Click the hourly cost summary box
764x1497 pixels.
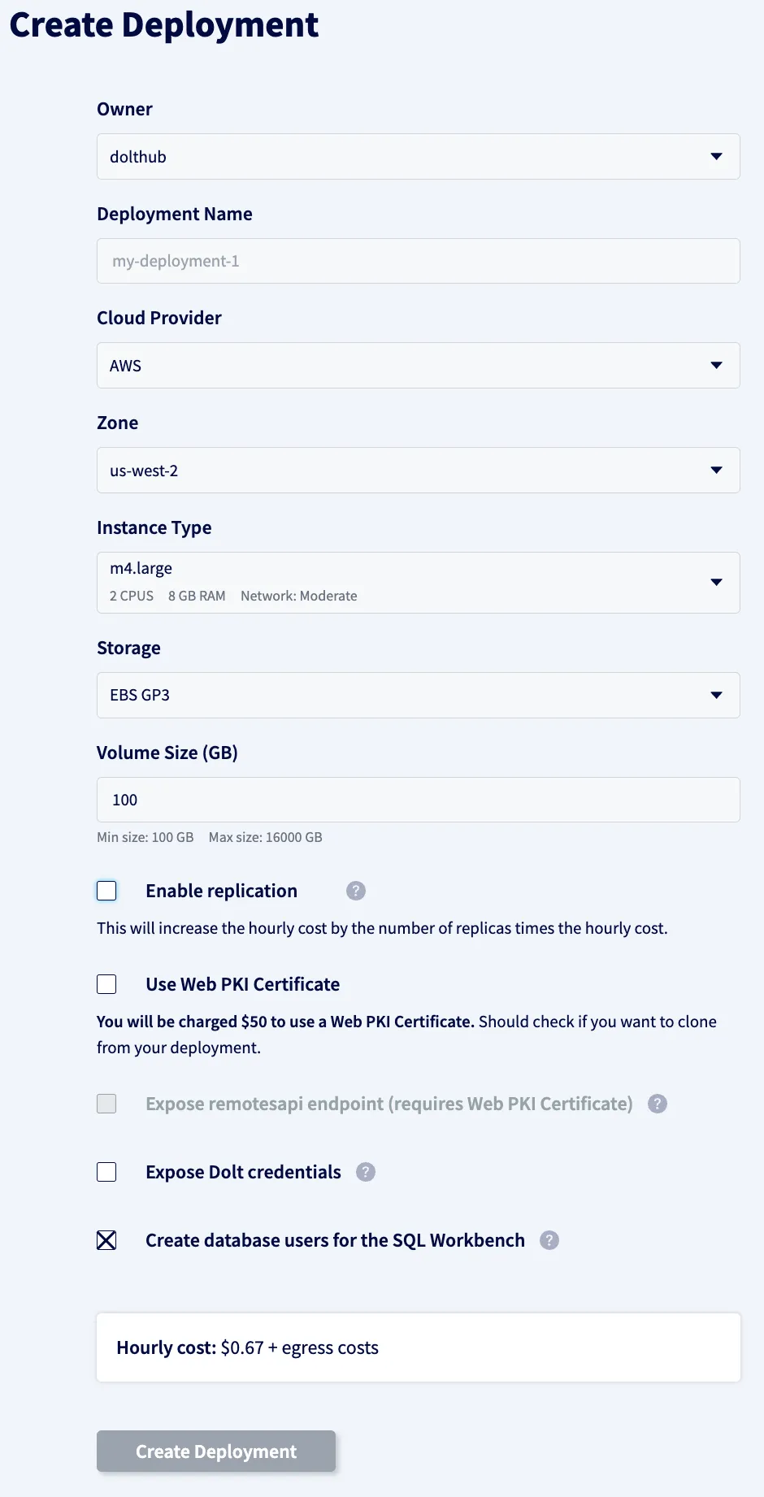pyautogui.click(x=418, y=1347)
